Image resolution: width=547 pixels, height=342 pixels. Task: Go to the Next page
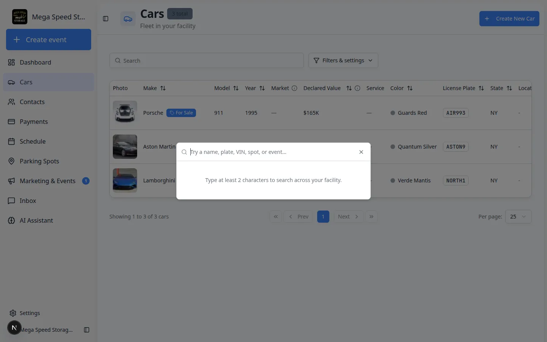pyautogui.click(x=349, y=217)
